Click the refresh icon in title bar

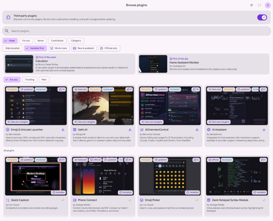click(252, 5)
